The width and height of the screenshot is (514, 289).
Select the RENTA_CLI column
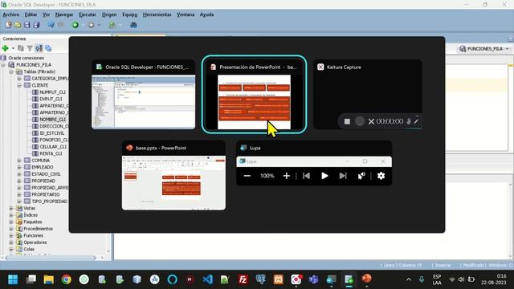pos(51,153)
